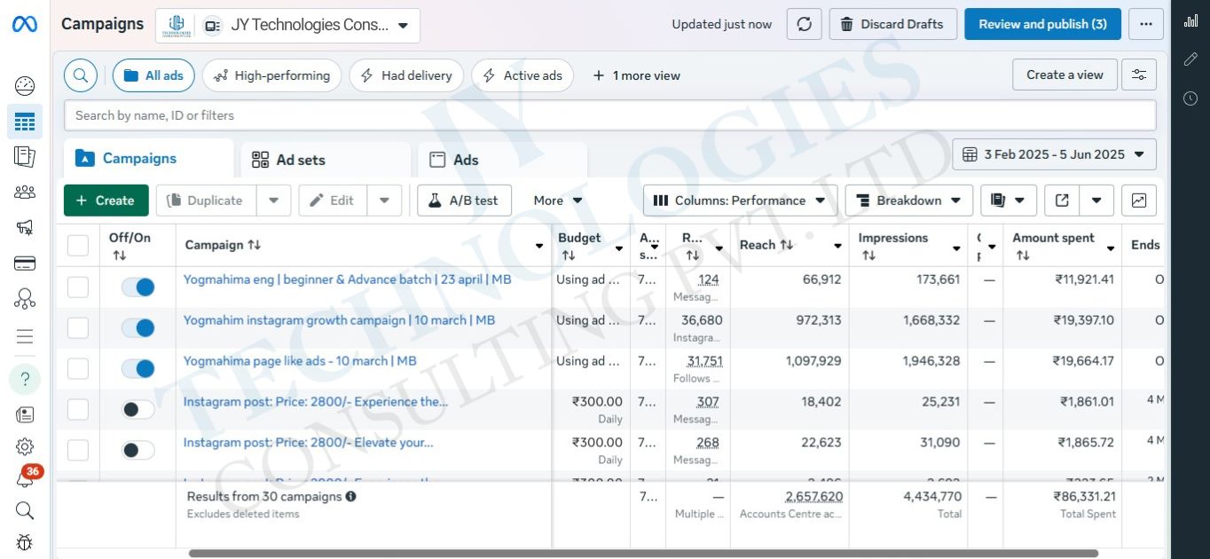Expand the Edit options arrow
The image size is (1210, 559).
tap(384, 201)
